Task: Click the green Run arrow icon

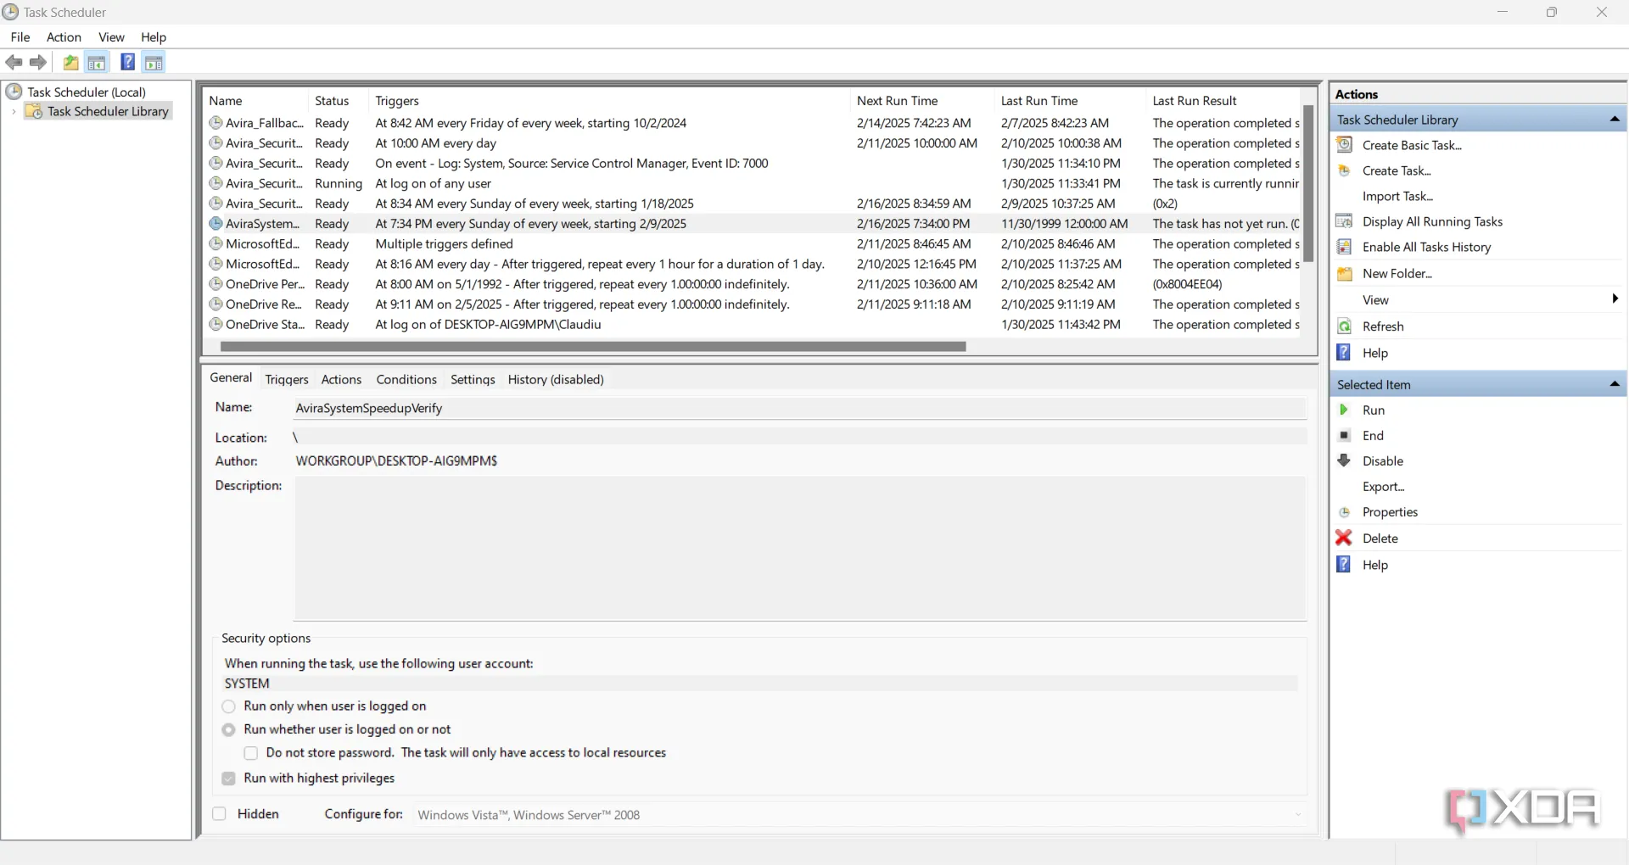Action: click(x=1344, y=410)
